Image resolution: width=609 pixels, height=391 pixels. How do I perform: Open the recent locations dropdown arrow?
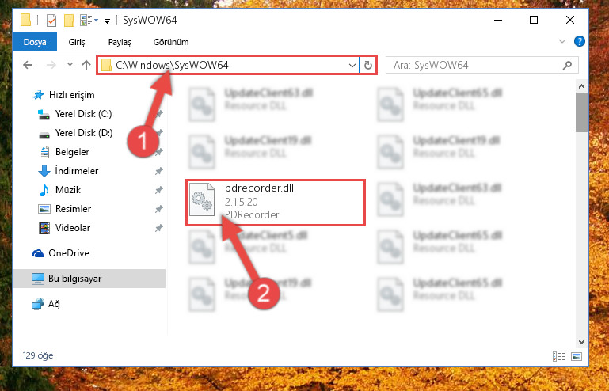(x=70, y=65)
